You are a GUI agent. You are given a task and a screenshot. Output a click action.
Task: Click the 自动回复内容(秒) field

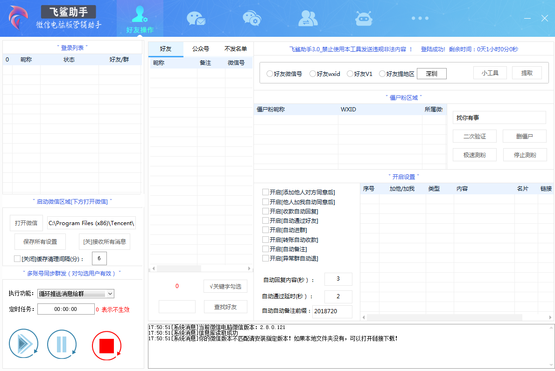click(338, 279)
